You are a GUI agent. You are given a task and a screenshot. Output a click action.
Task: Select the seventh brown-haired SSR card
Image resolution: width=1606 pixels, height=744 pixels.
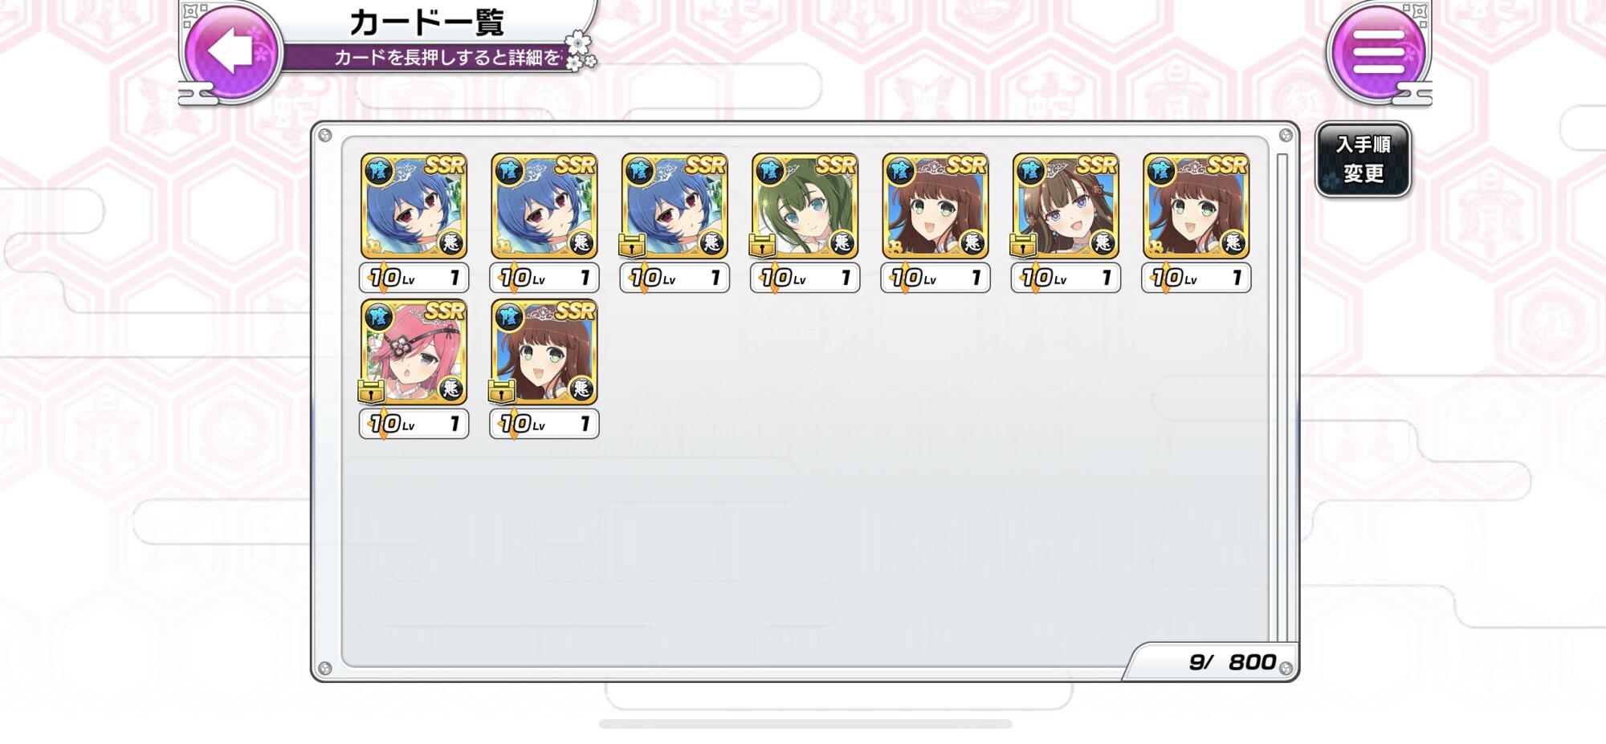(x=1196, y=205)
